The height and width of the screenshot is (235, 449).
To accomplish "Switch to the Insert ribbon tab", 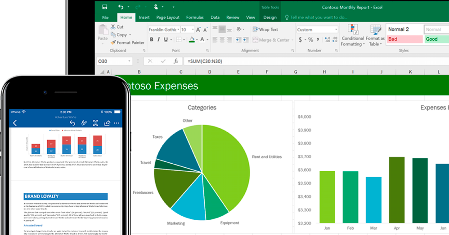I will coord(144,17).
